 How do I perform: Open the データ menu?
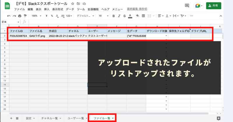point(70,9)
